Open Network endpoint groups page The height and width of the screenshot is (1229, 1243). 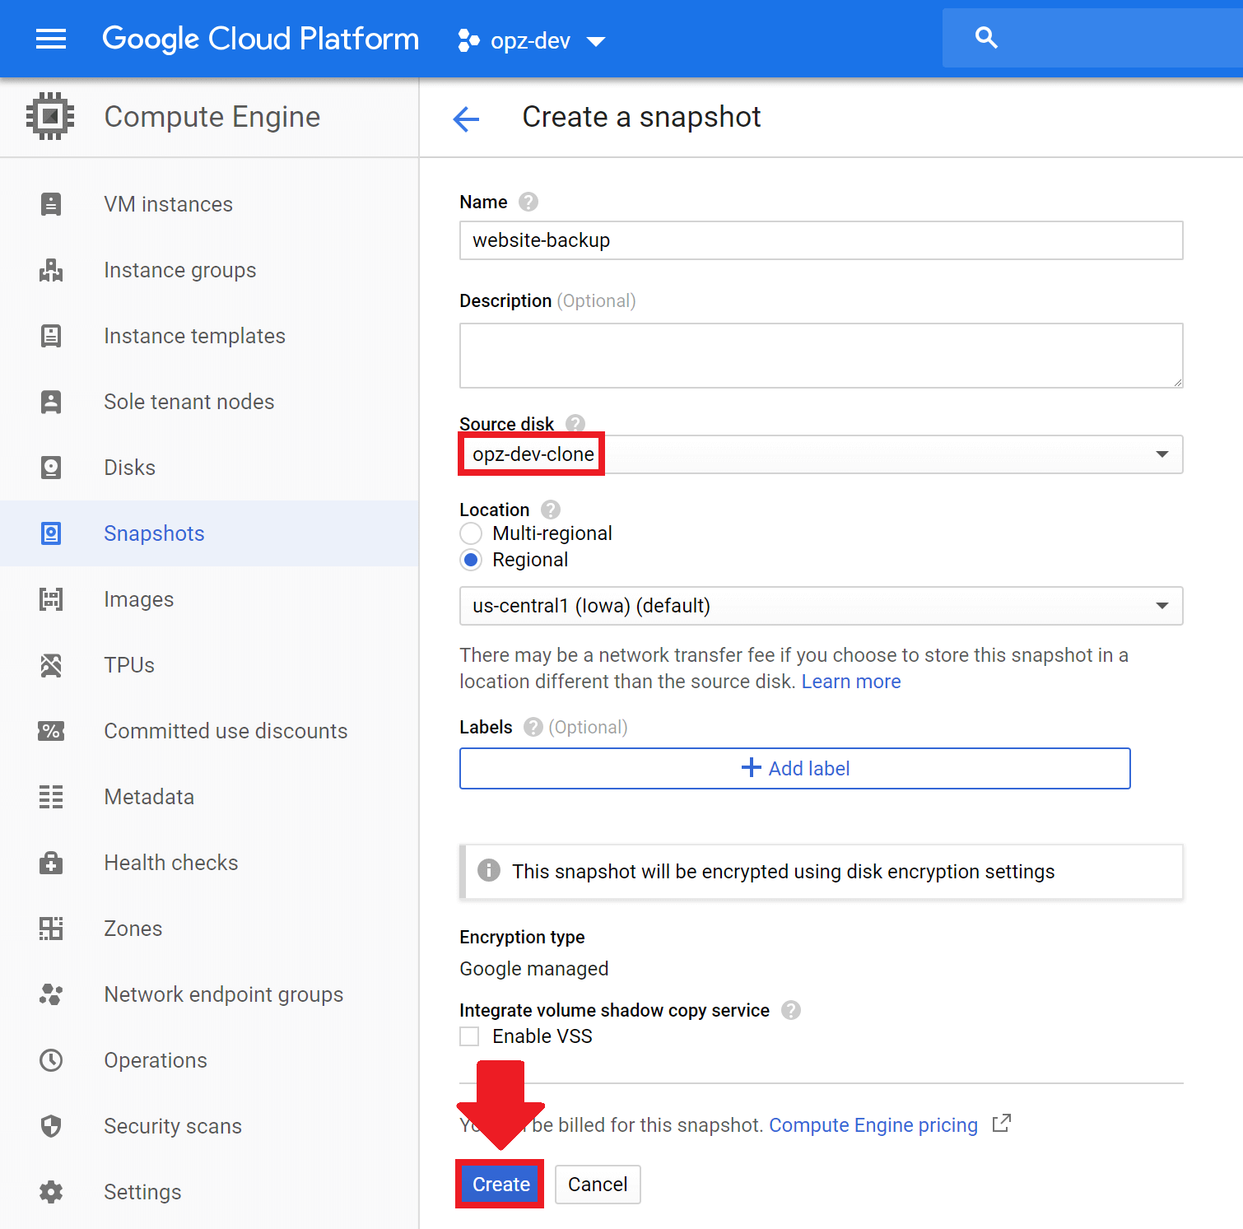209,994
